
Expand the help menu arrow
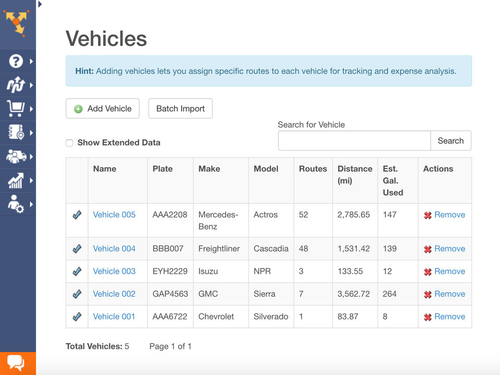[31, 61]
